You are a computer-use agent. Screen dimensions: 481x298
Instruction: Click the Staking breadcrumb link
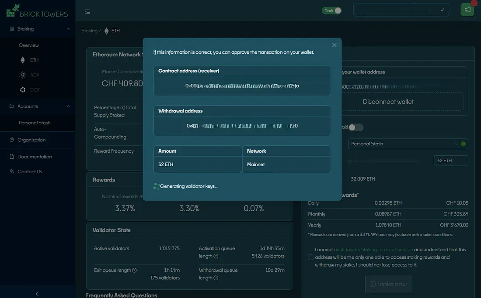(89, 31)
